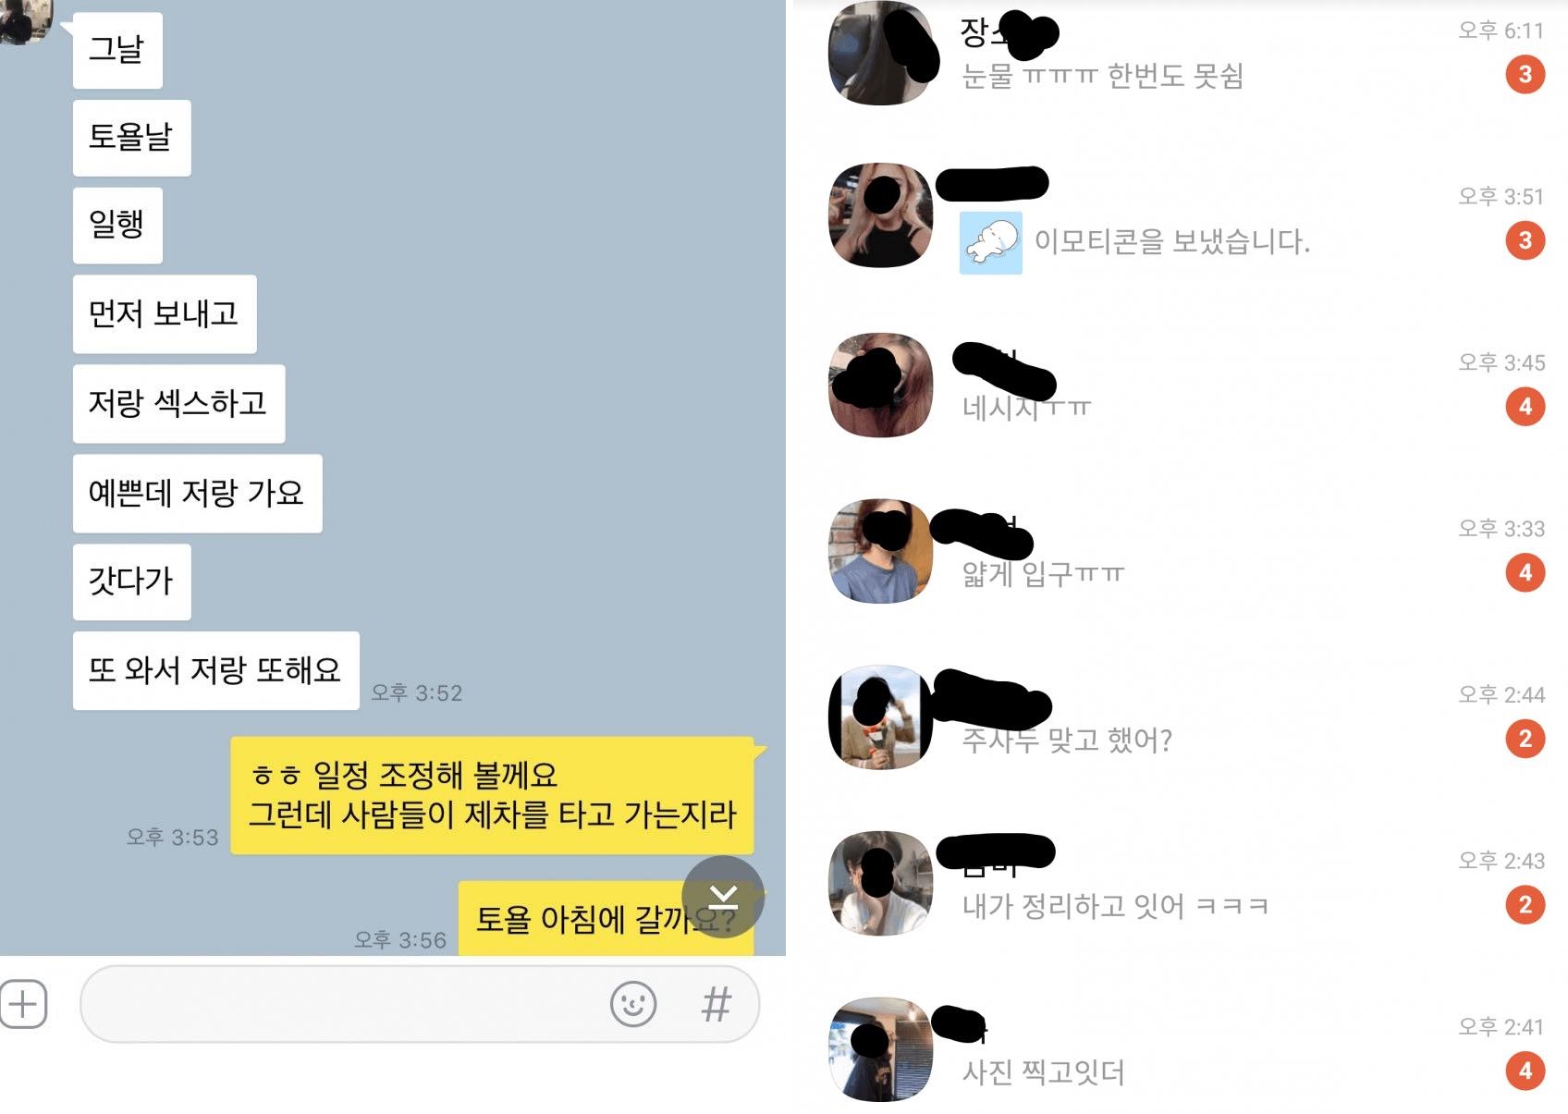
Task: Open the emoticon smiley picker
Action: click(x=633, y=1004)
